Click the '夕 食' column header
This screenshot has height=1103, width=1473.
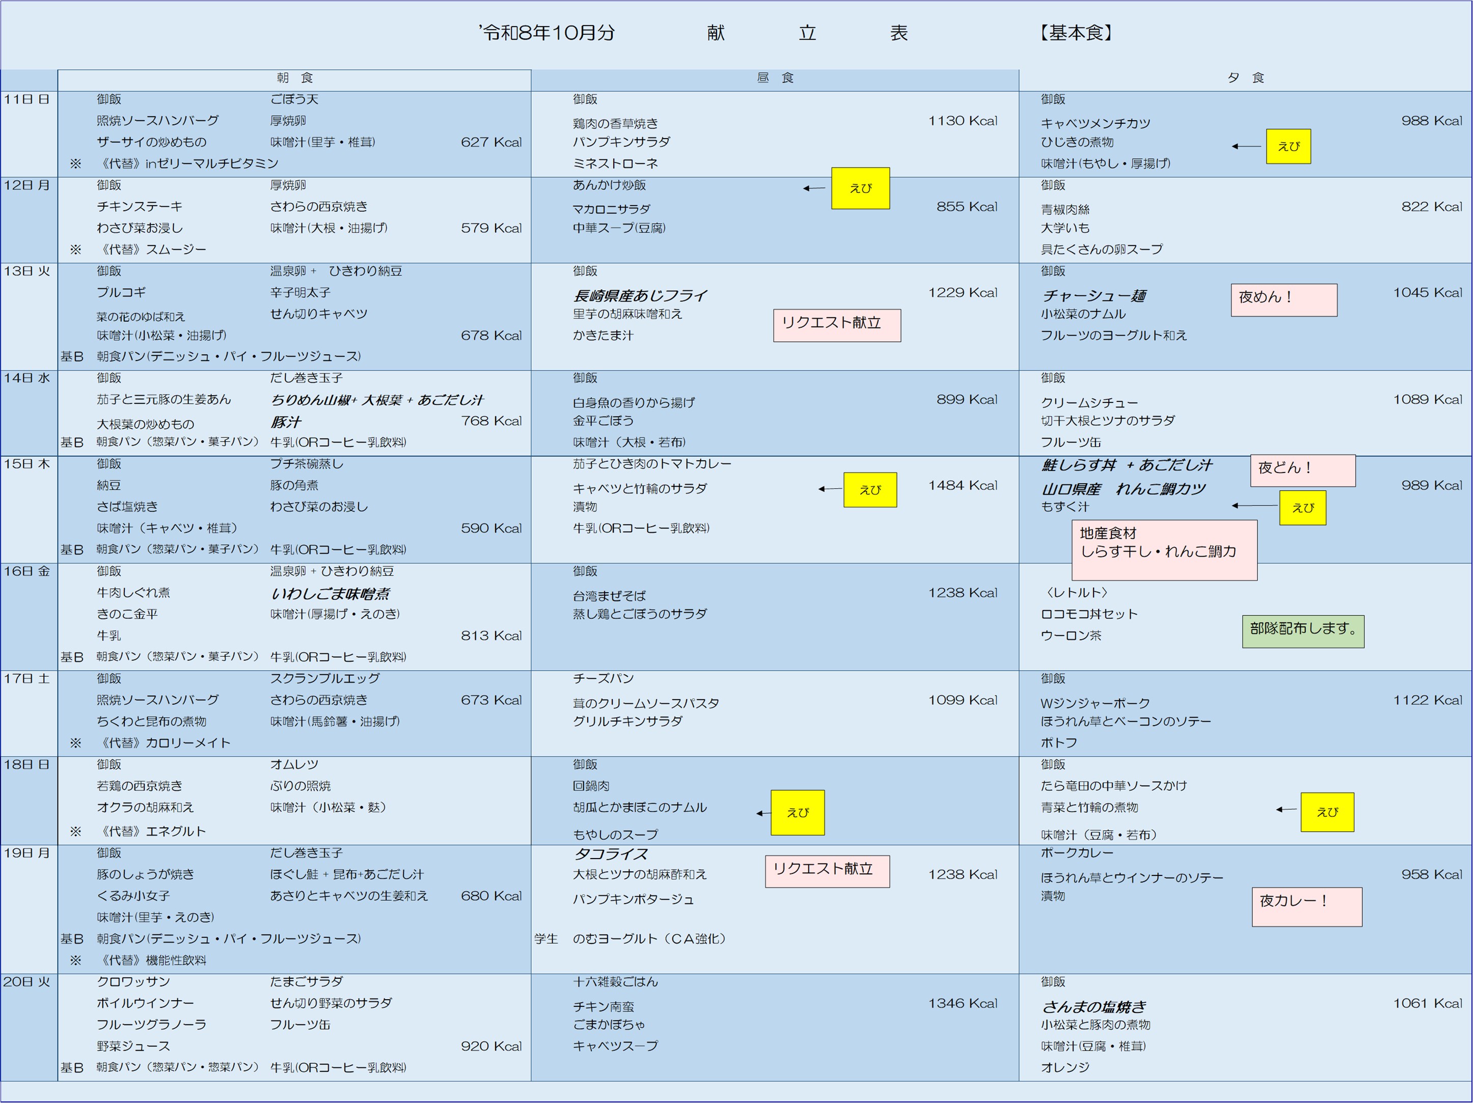click(x=1245, y=78)
